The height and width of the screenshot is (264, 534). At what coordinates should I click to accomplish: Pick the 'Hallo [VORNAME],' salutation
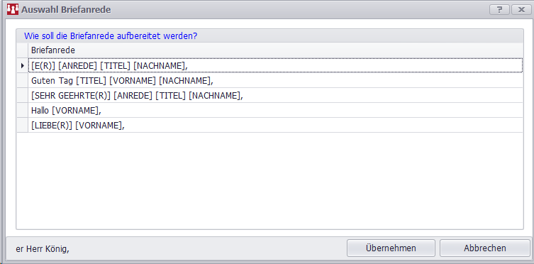coord(275,111)
